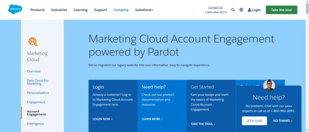Screen dimensions: 309x132
Task: Select Engagement in the sidebar
Action: [36, 102]
